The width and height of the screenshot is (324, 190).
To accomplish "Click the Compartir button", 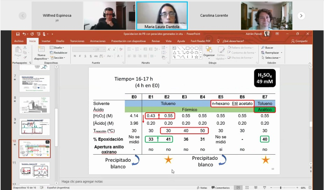I will pyautogui.click(x=299, y=41).
